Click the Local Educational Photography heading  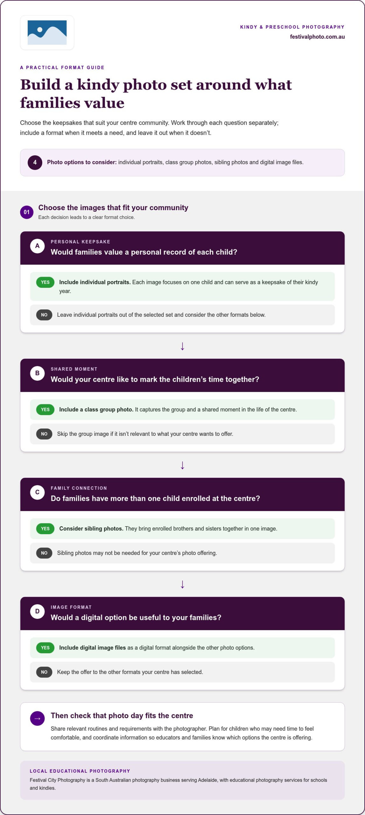[x=80, y=771]
